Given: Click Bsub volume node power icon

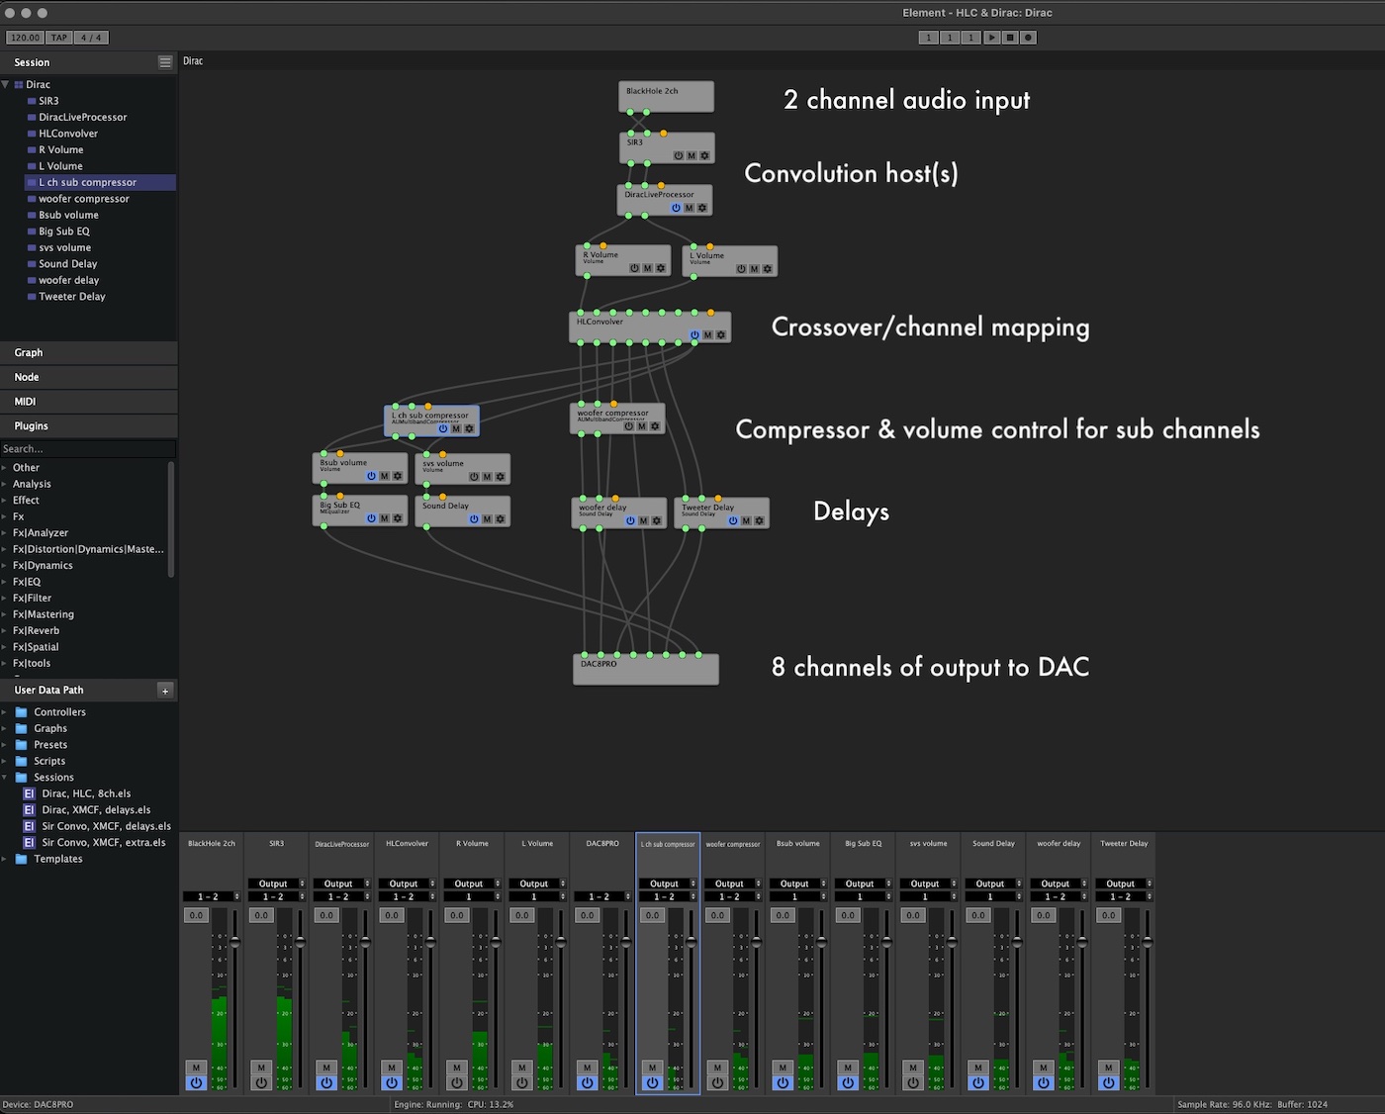Looking at the screenshot, I should tap(372, 476).
